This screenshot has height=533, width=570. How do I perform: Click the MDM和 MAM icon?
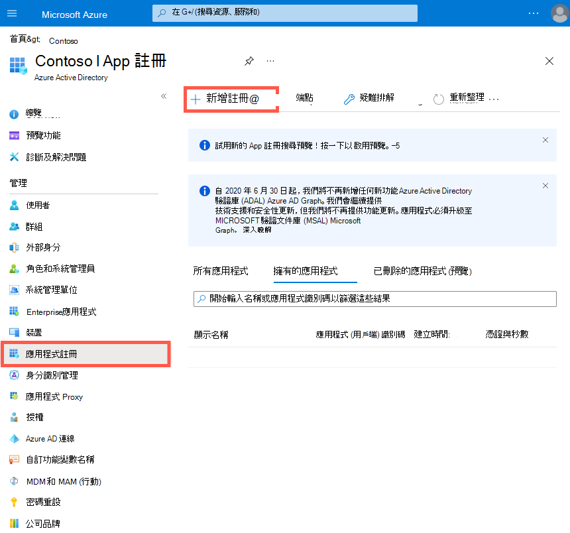pos(14,481)
